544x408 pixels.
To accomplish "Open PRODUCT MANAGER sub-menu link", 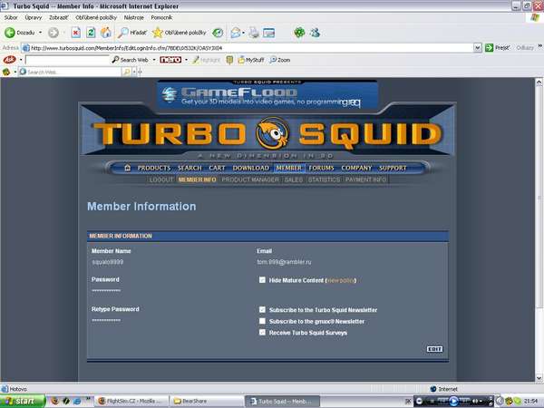I will click(x=250, y=180).
